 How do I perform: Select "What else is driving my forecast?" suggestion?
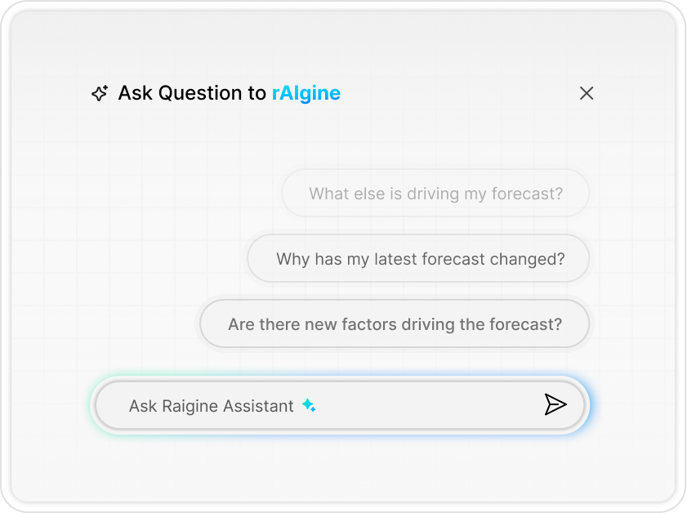[x=435, y=194]
